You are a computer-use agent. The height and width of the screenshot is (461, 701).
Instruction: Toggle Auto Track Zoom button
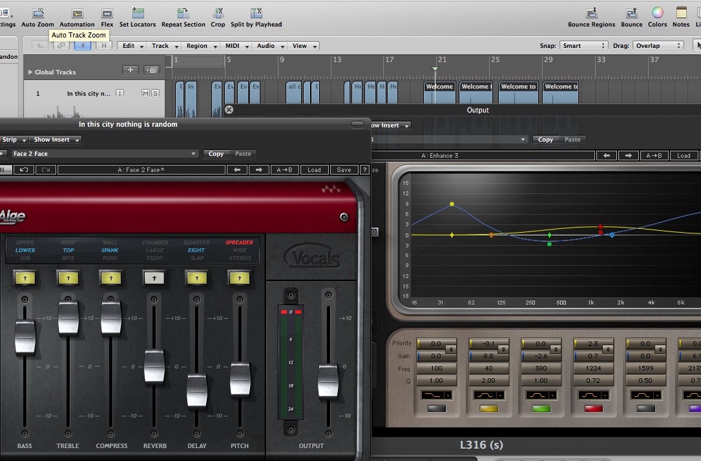tap(83, 46)
